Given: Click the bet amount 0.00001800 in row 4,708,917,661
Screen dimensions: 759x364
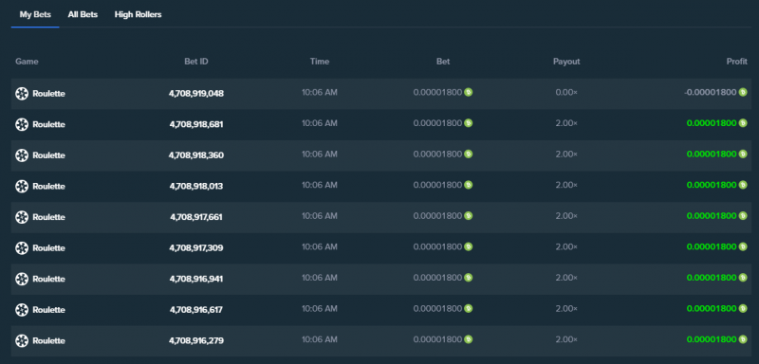Looking at the screenshot, I should tap(437, 216).
